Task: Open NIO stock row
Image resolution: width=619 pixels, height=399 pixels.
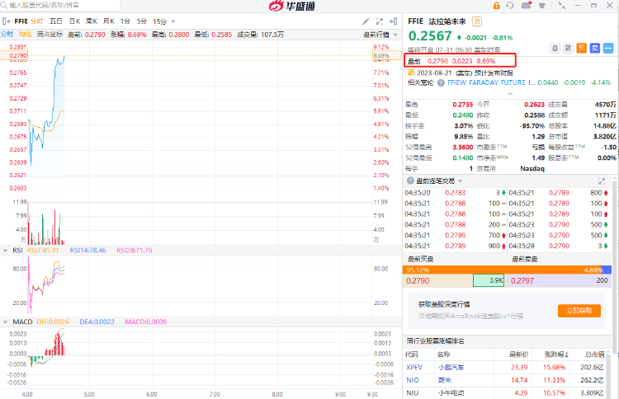Action: [505, 380]
